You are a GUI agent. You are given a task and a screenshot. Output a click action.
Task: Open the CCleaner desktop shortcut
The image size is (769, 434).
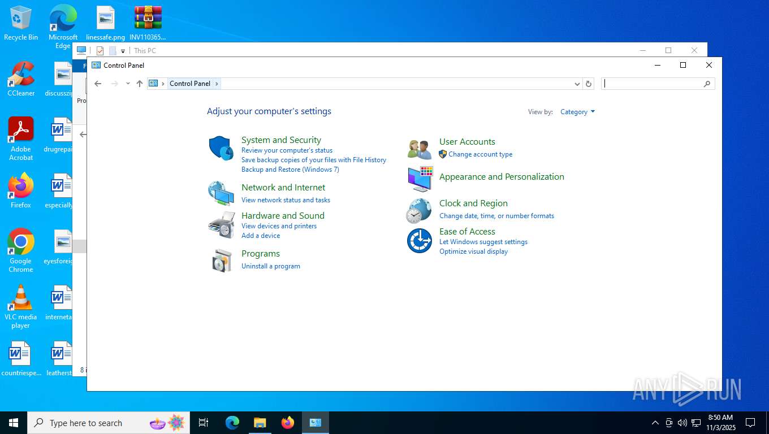[21, 79]
